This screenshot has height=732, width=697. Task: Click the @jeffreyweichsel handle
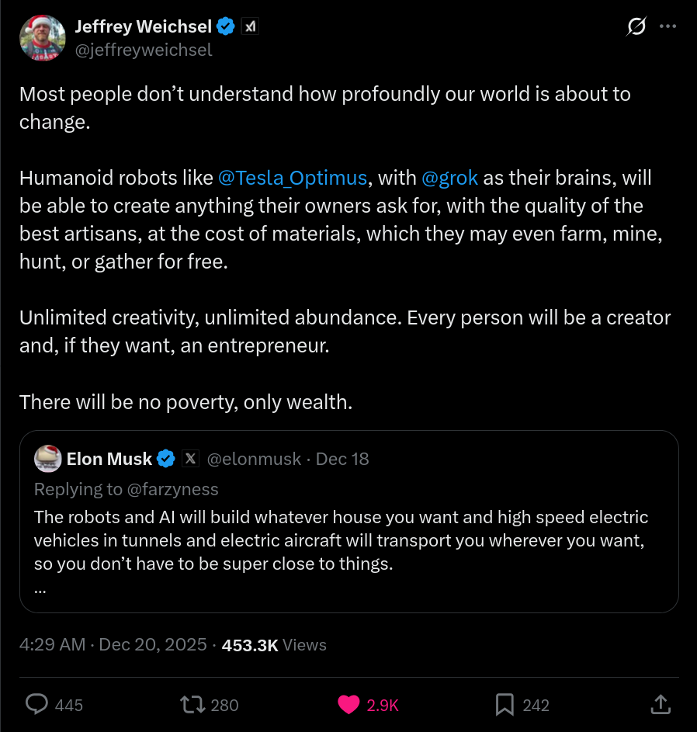point(144,50)
